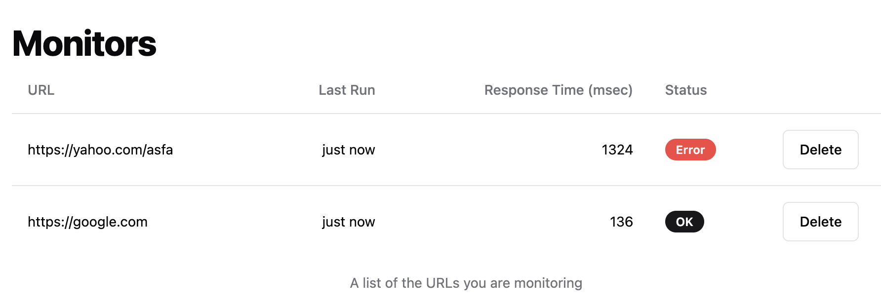Delete the google.com monitor
The height and width of the screenshot is (308, 881).
tap(820, 222)
